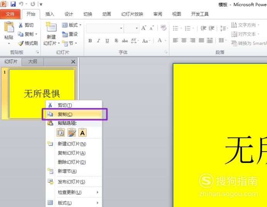Toggle text Shadow formatting
Screen dimensions: 267x207
pyautogui.click(x=116, y=41)
